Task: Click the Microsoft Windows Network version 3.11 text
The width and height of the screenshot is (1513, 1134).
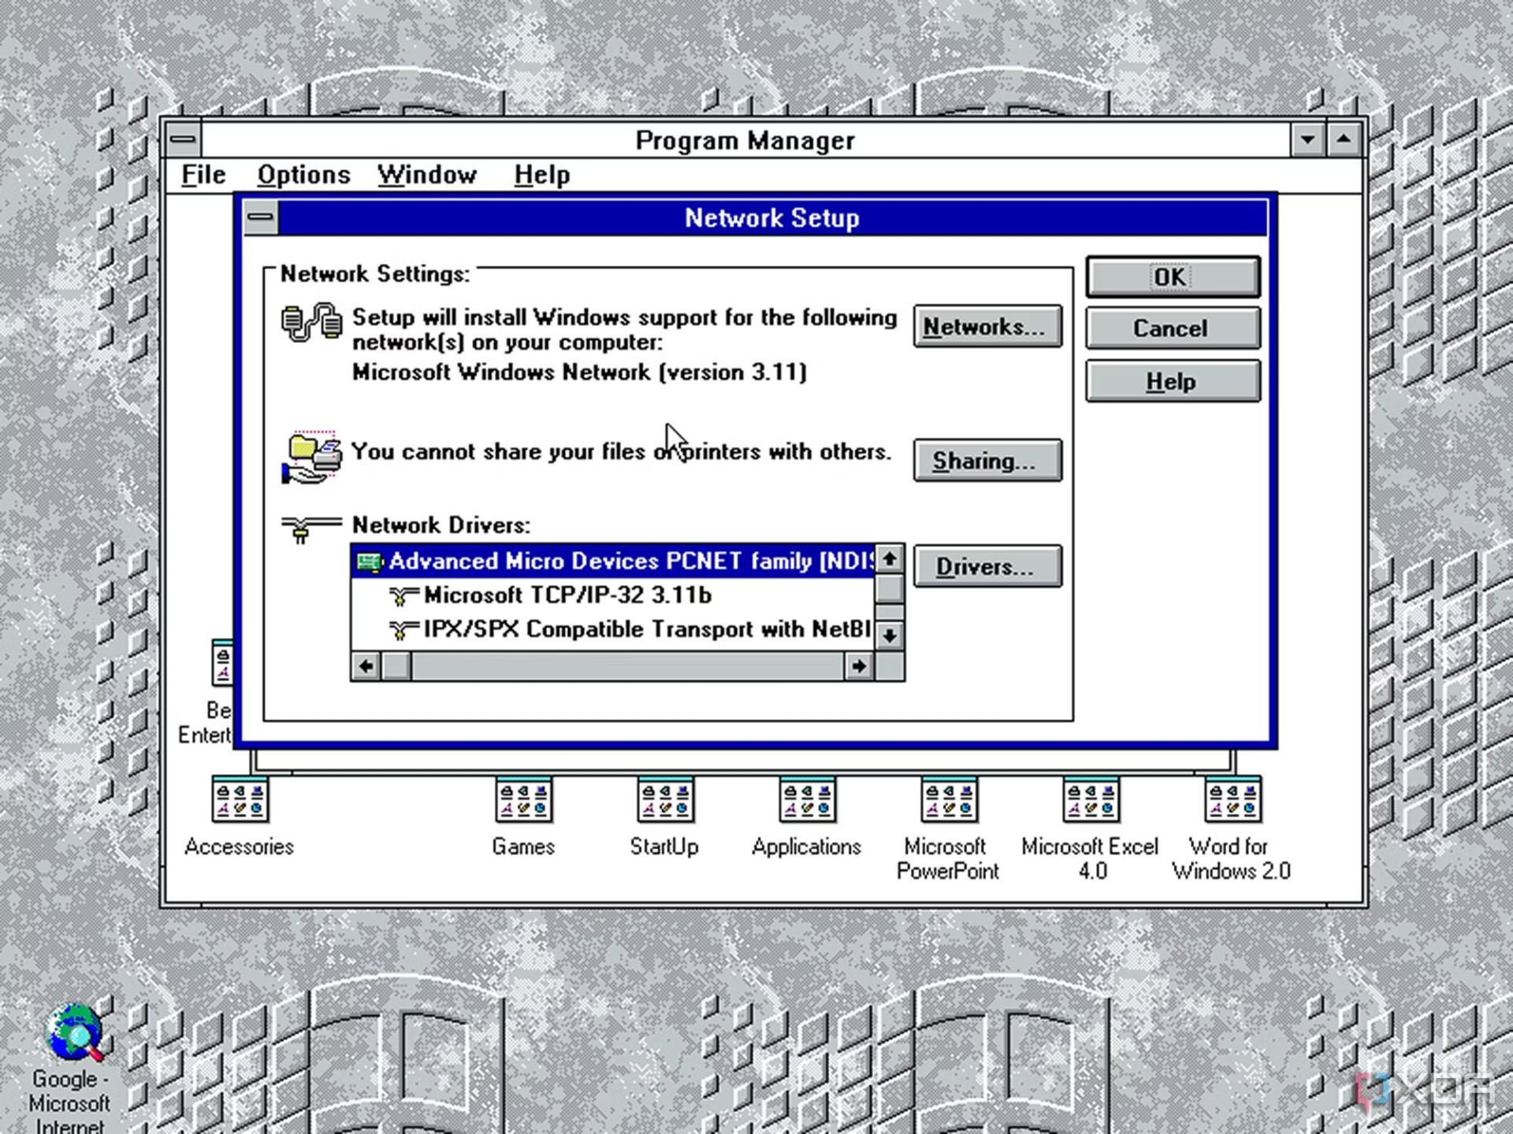Action: coord(579,372)
